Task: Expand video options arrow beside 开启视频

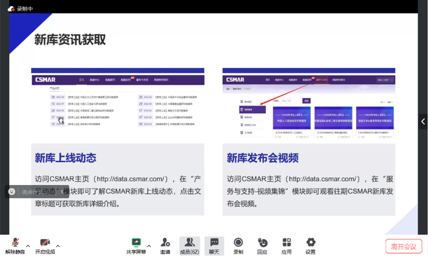Action: (58, 246)
